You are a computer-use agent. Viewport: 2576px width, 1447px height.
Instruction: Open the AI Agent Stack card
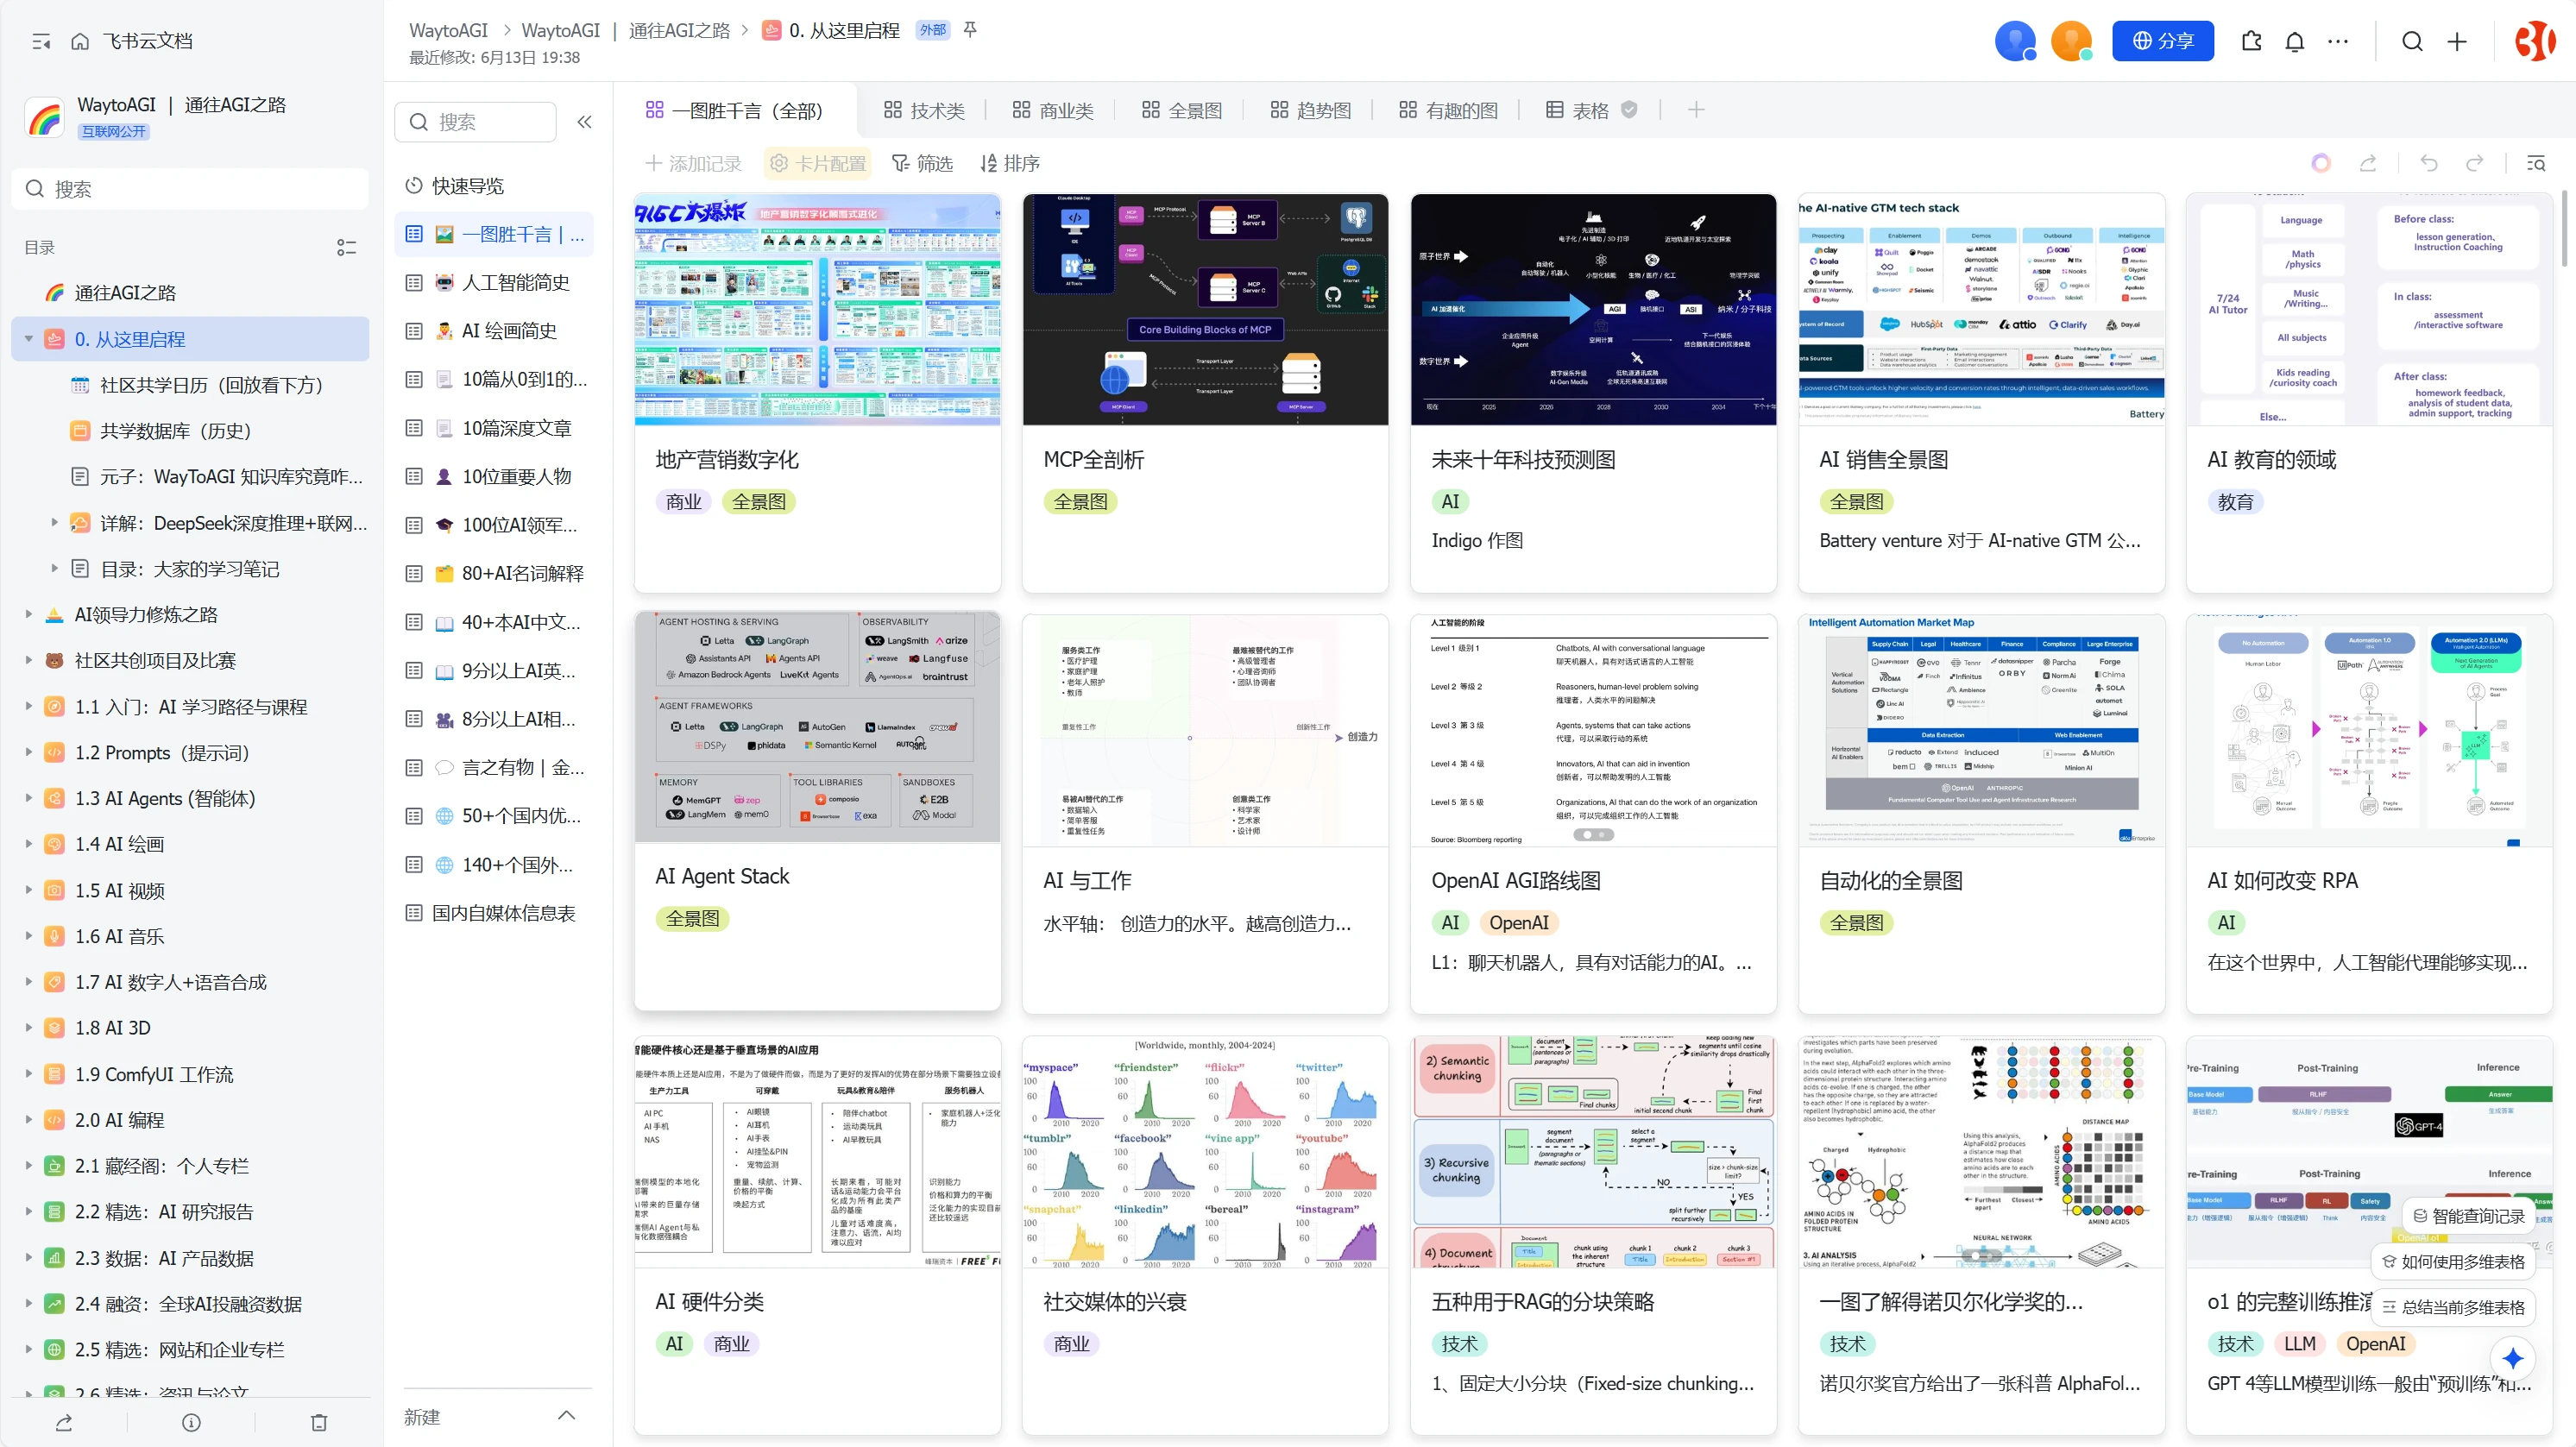(x=817, y=811)
